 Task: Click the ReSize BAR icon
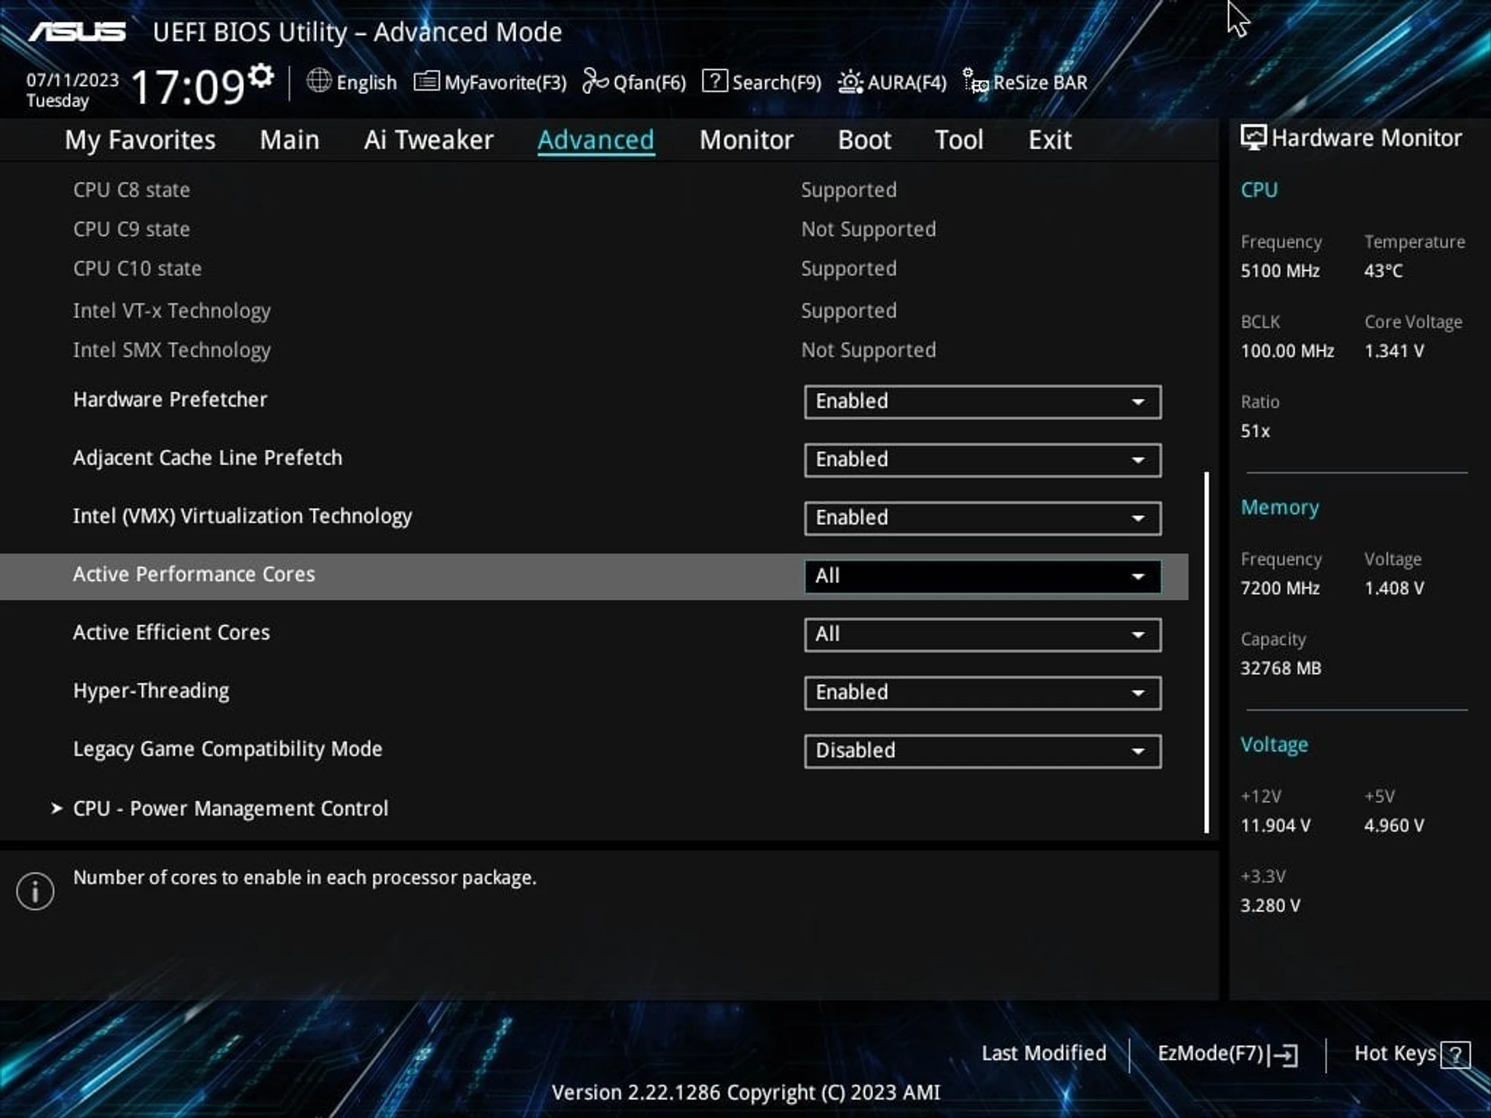point(975,81)
